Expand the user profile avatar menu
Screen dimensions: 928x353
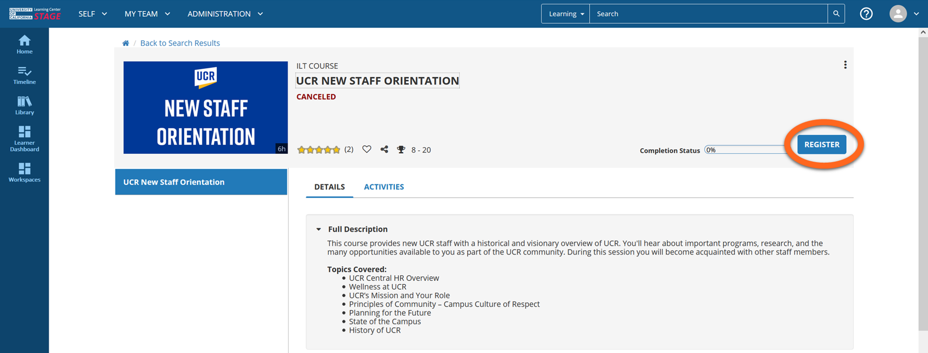[x=904, y=14]
